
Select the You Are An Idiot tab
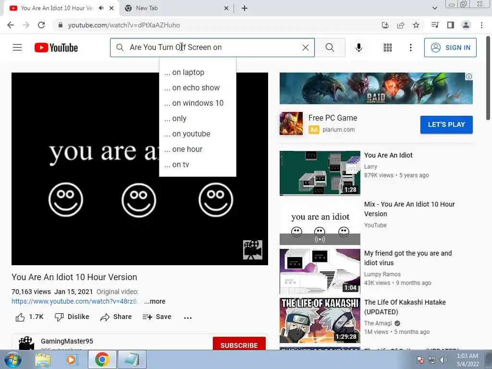[x=57, y=8]
